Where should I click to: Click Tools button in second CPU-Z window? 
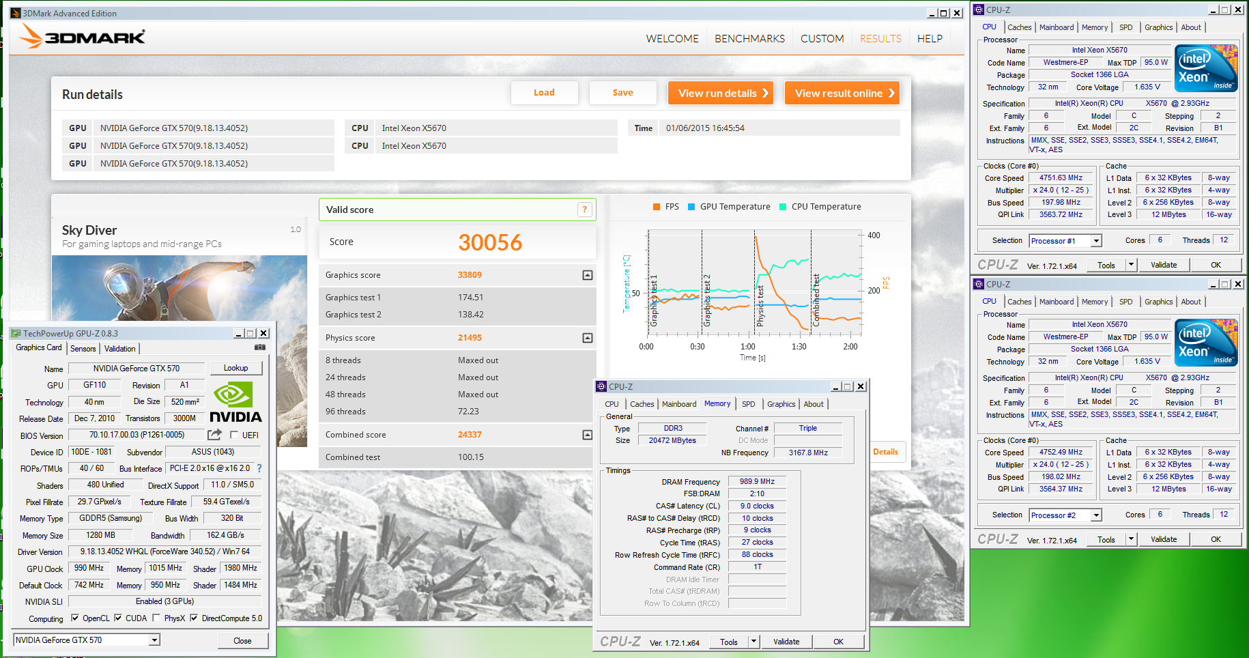(x=1106, y=539)
